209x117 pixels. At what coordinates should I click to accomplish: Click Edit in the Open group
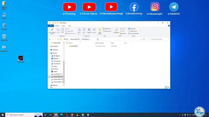122,31
